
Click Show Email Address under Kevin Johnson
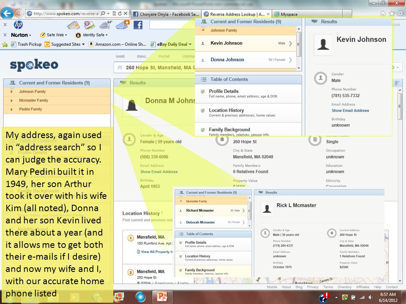coord(350,110)
